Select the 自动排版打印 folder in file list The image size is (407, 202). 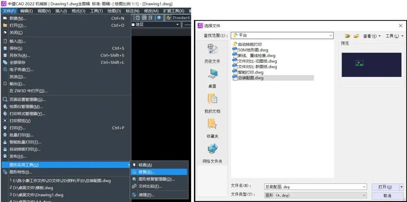click(248, 45)
